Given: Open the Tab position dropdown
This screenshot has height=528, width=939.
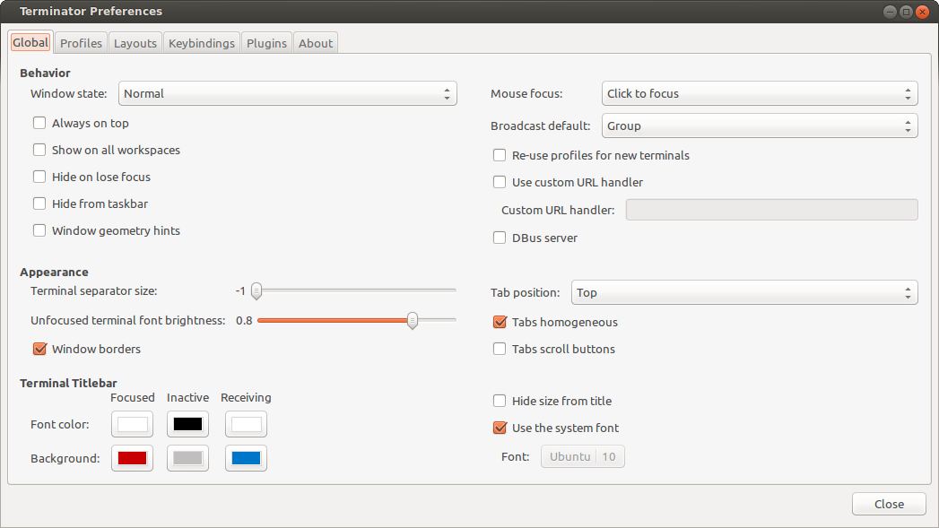Looking at the screenshot, I should click(743, 292).
